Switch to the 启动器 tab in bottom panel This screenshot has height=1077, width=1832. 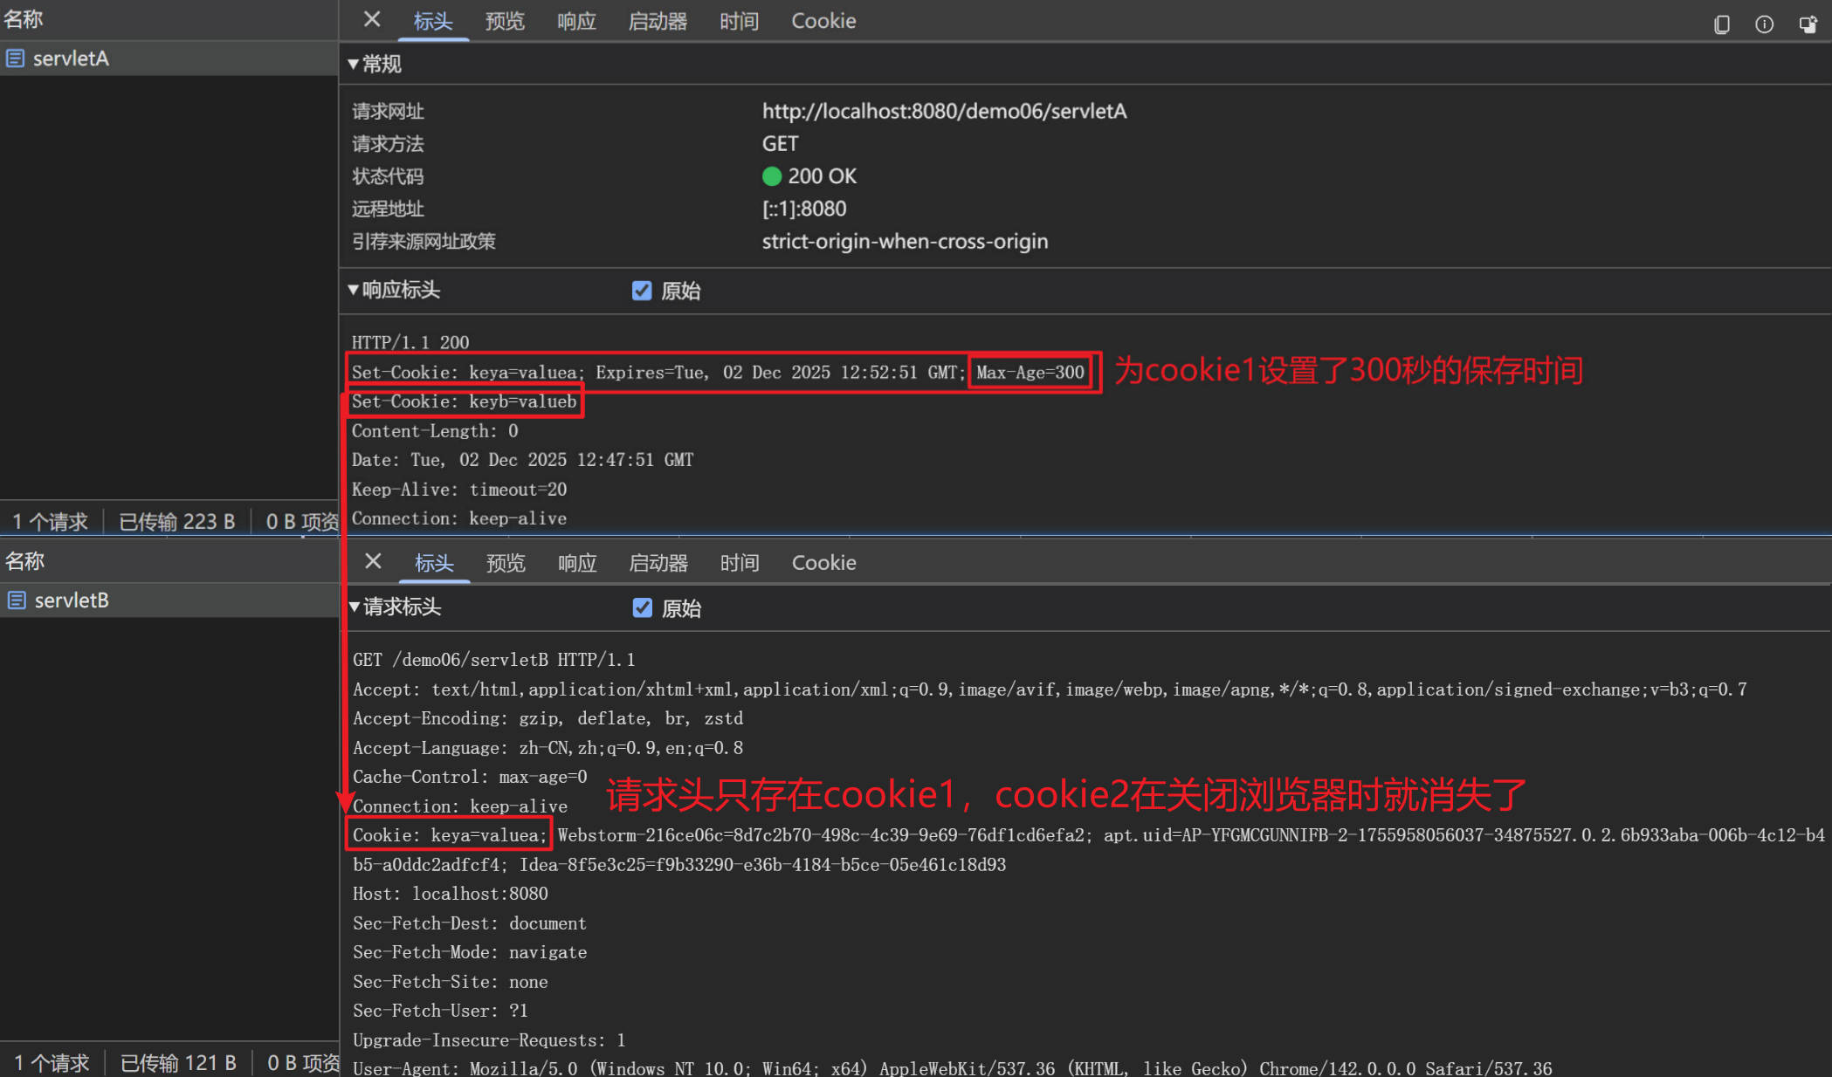click(658, 562)
